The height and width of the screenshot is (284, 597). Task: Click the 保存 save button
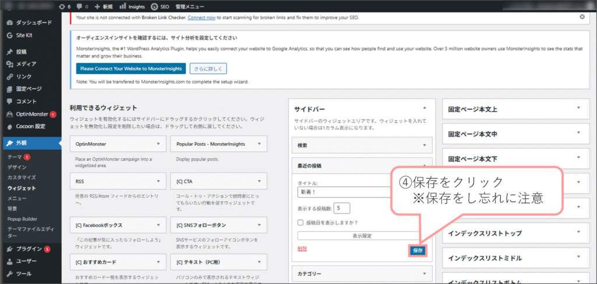click(417, 250)
